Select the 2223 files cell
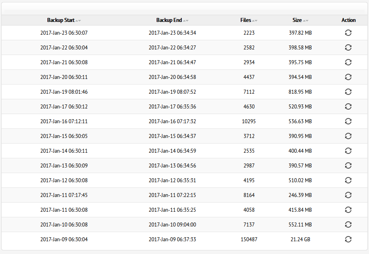The height and width of the screenshot is (254, 369). click(249, 33)
